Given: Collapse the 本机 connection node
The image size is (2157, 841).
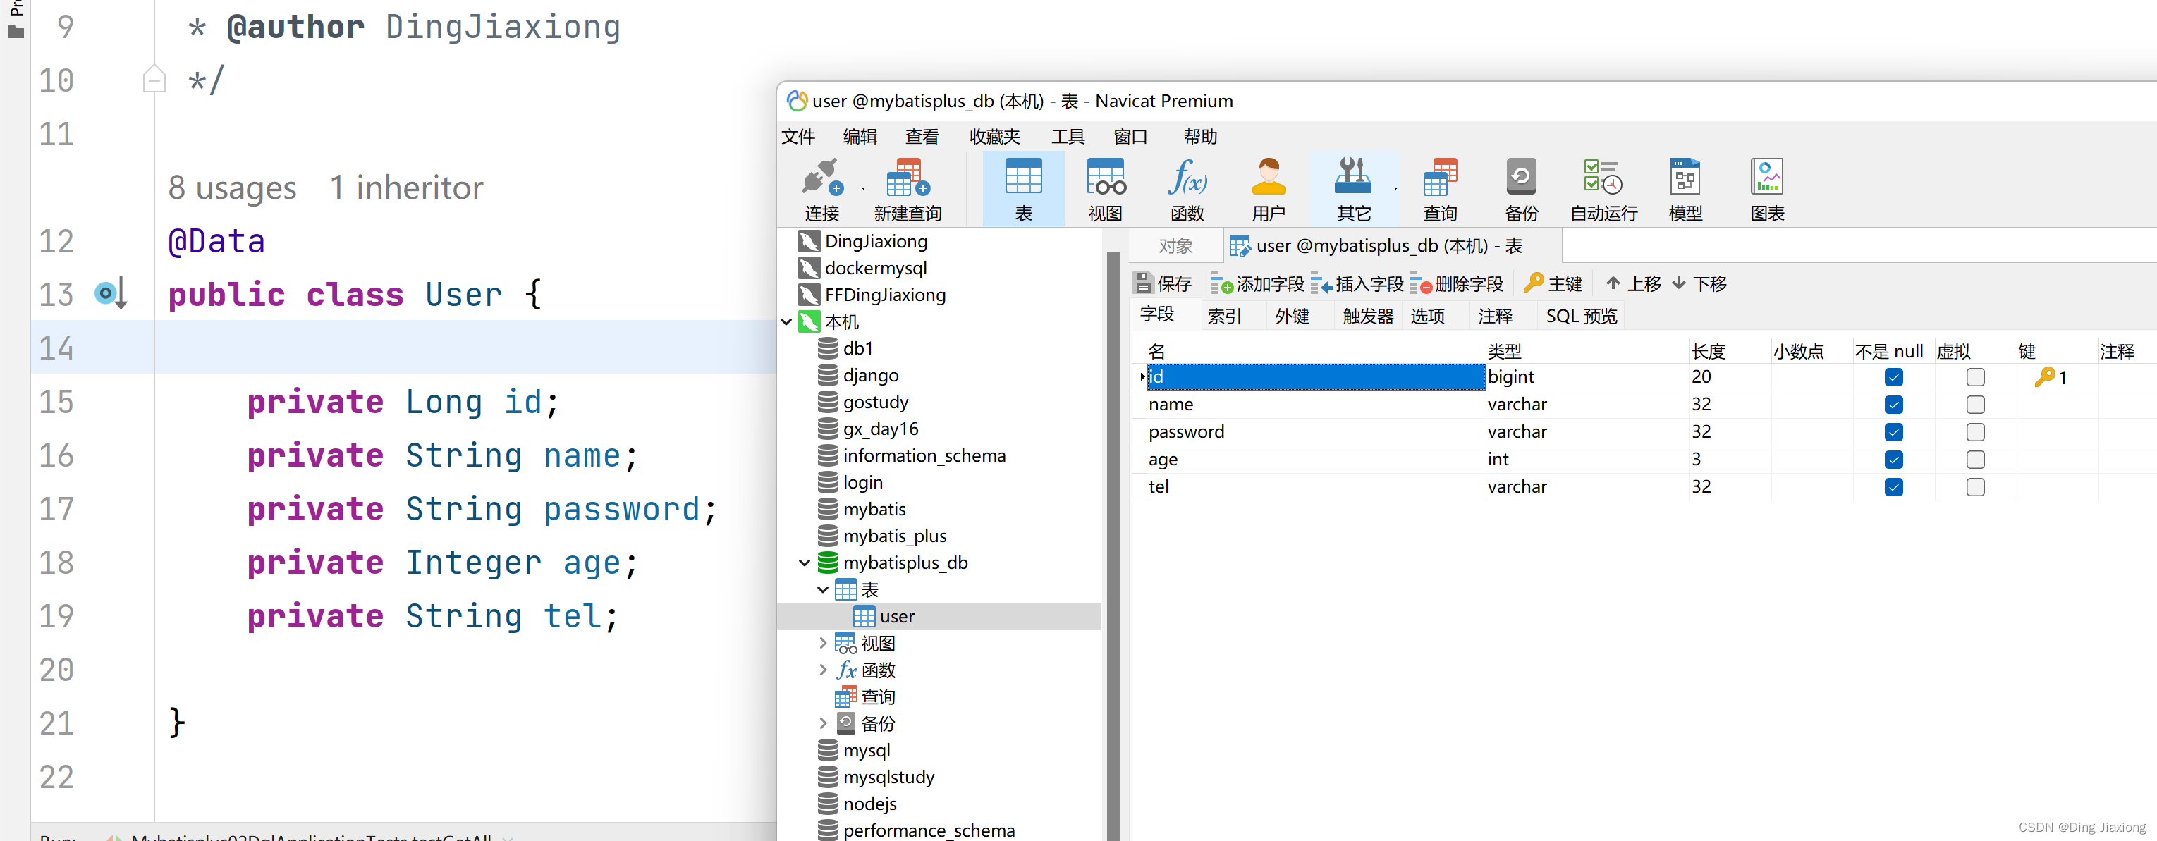Looking at the screenshot, I should coord(786,322).
